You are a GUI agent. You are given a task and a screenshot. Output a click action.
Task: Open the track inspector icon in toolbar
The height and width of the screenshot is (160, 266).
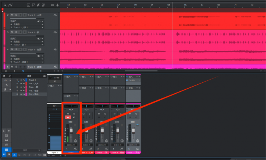pos(29,5)
